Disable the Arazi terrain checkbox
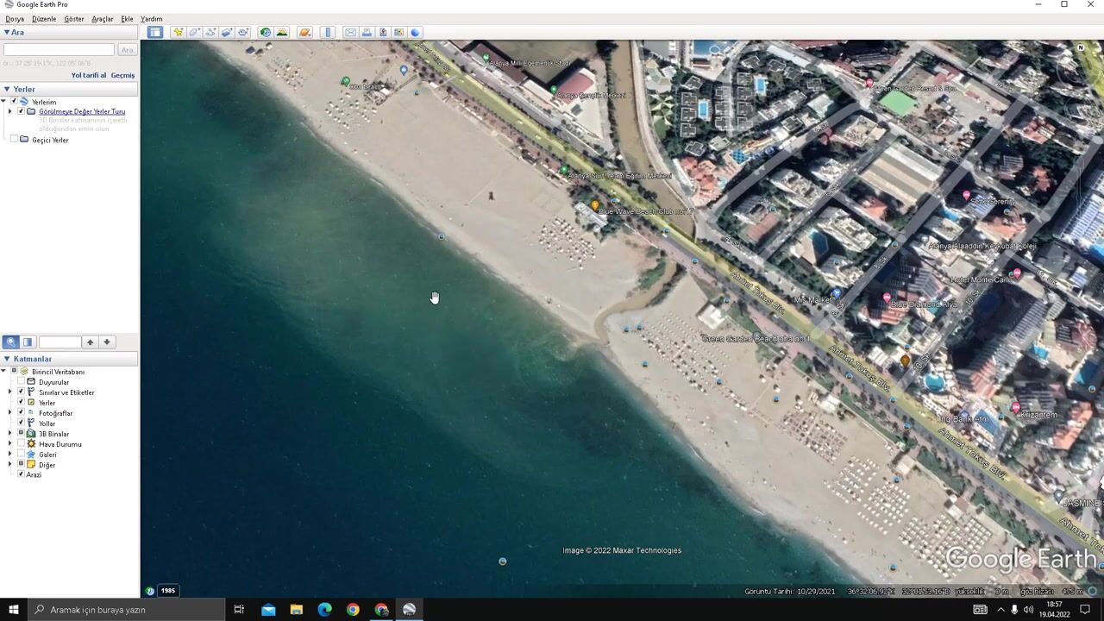The width and height of the screenshot is (1104, 621). [22, 474]
